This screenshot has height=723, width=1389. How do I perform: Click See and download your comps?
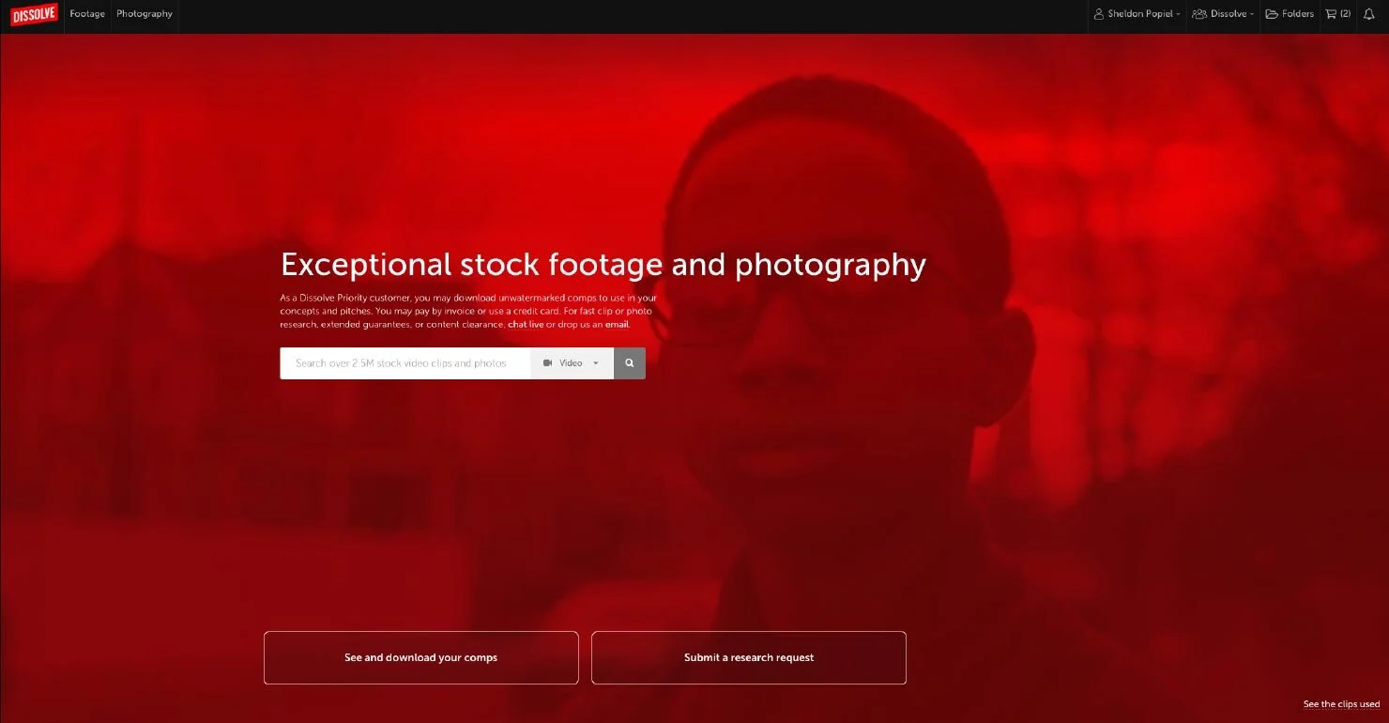(421, 658)
